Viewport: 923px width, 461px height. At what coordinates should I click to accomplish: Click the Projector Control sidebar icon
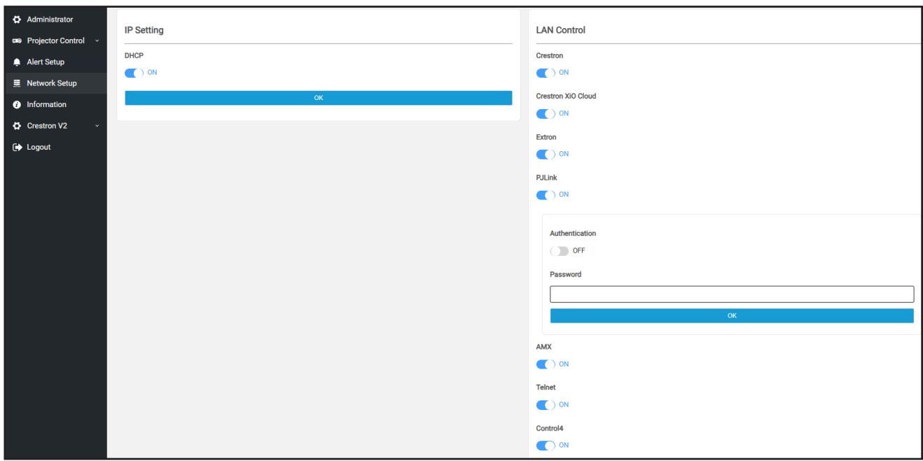point(18,41)
